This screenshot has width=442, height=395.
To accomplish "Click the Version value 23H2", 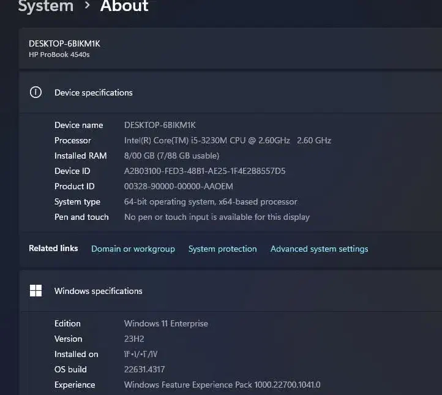I will click(x=135, y=339).
